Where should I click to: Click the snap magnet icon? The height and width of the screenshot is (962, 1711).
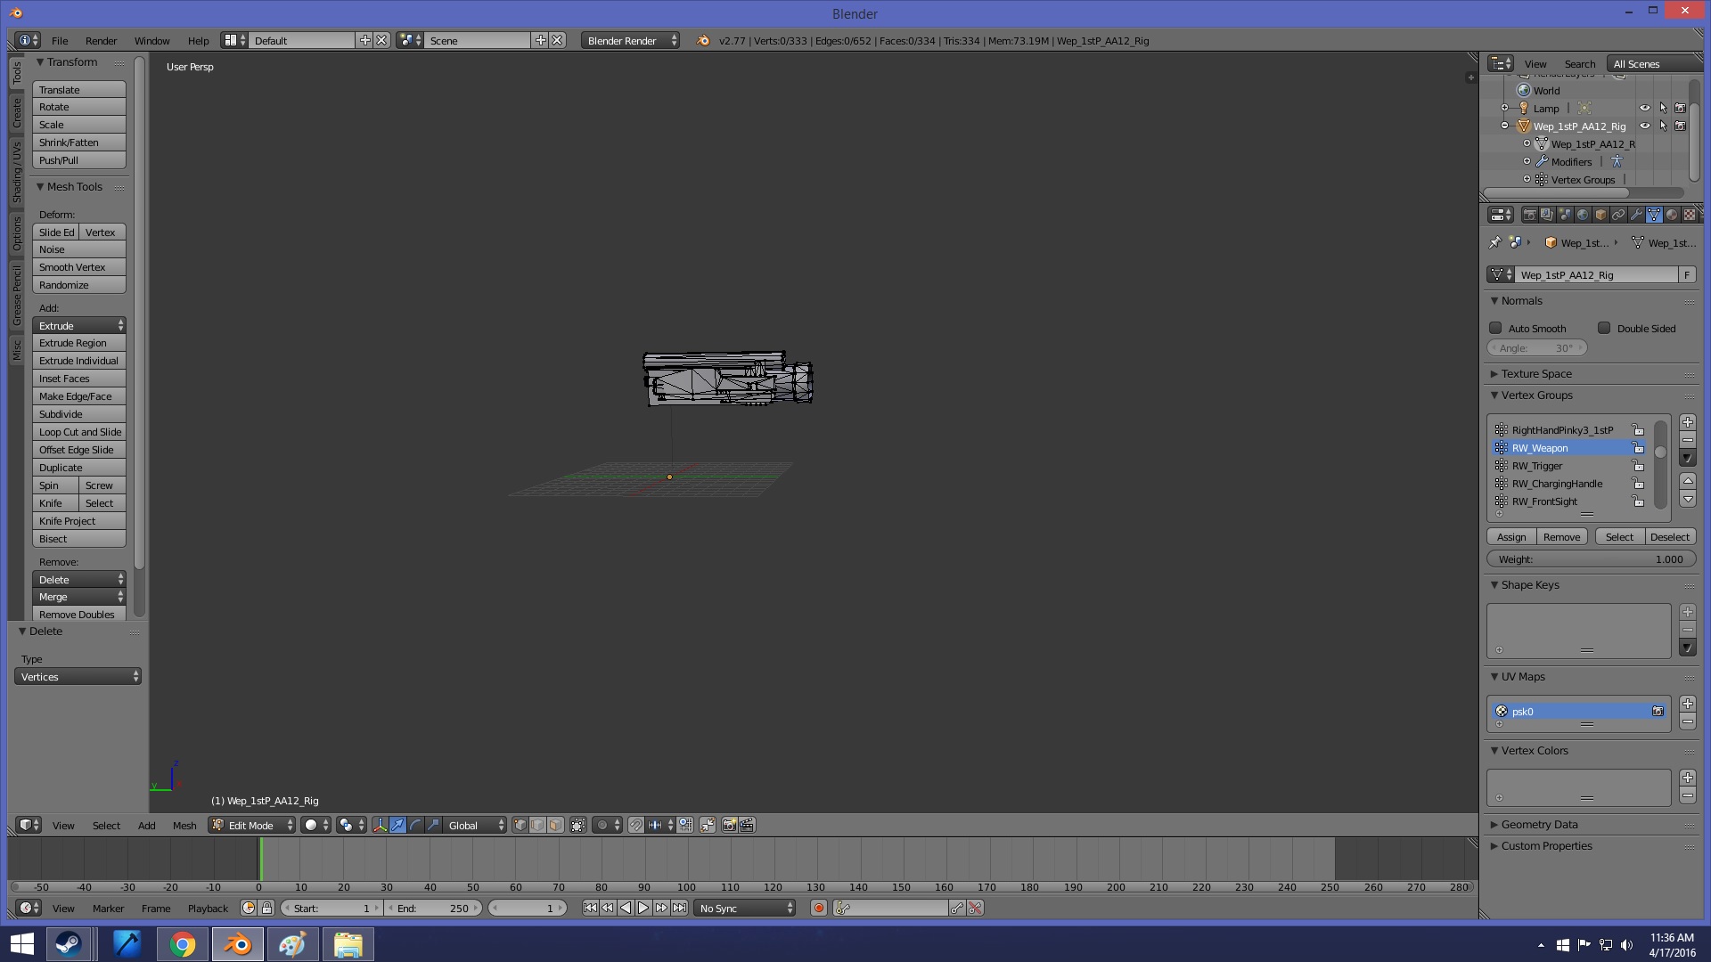coord(635,826)
